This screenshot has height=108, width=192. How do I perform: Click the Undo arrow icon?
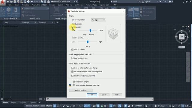[32, 1]
